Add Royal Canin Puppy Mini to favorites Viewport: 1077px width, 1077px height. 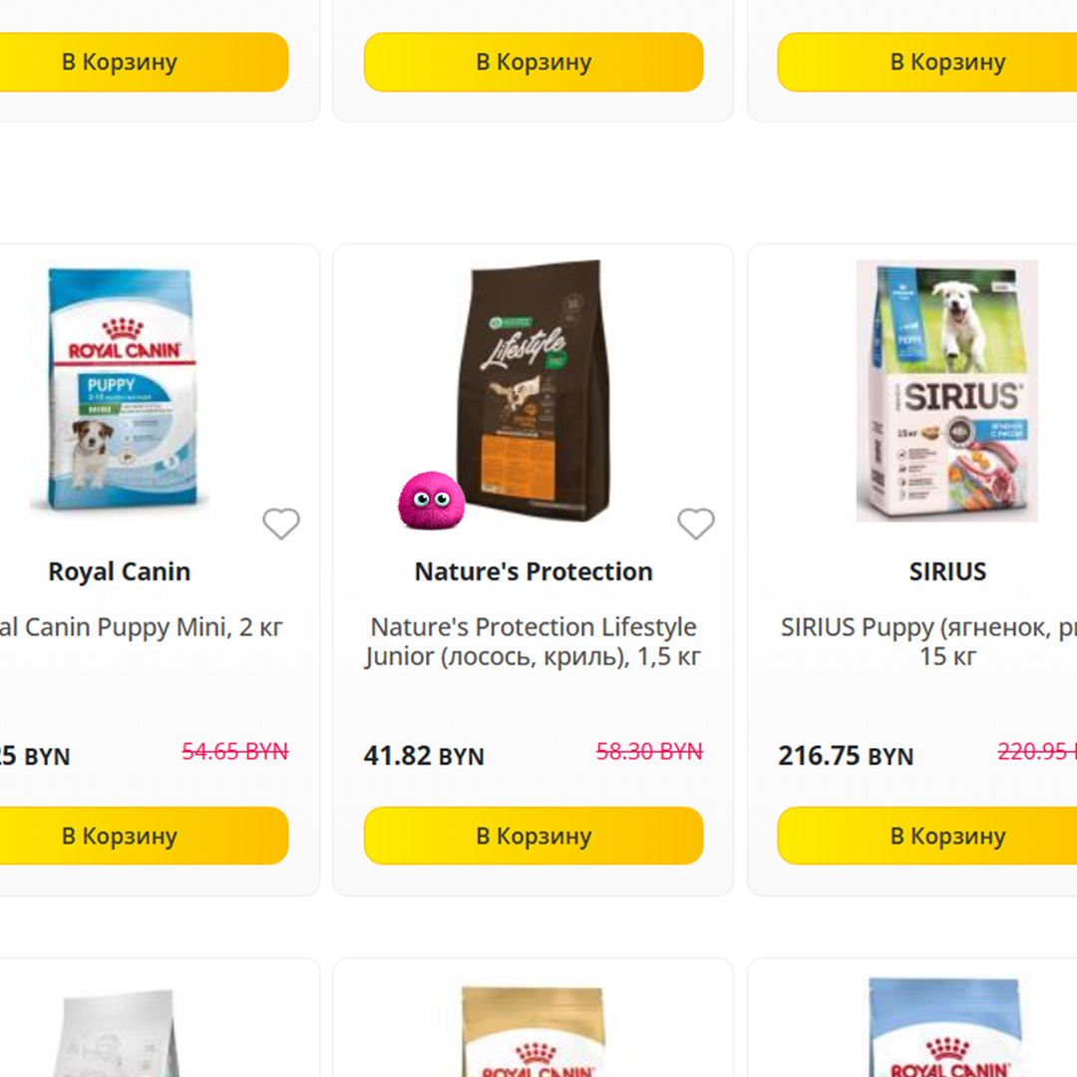[281, 524]
